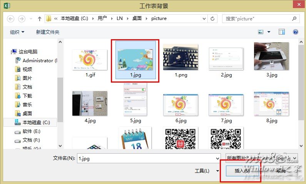
Task: Expand the address bar history dropdown
Action: [x=204, y=19]
